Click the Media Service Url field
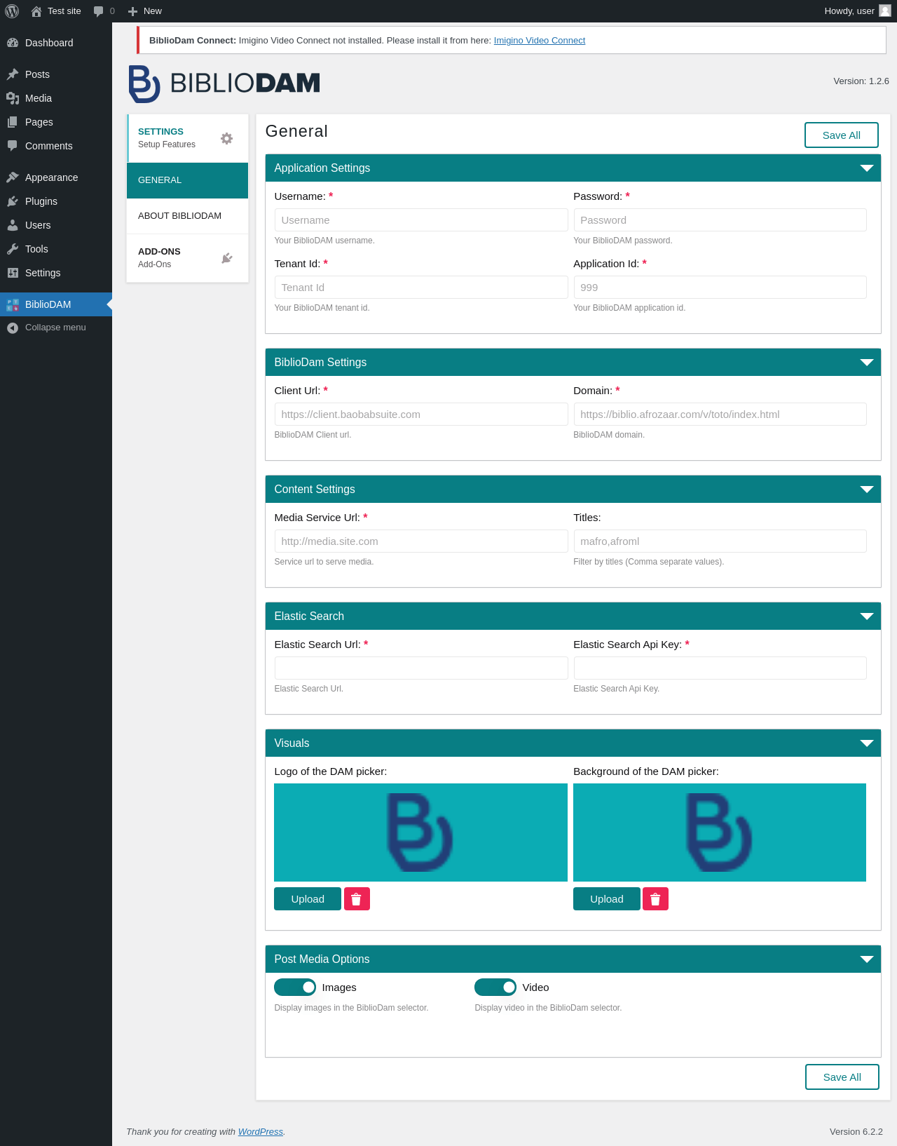 click(421, 541)
